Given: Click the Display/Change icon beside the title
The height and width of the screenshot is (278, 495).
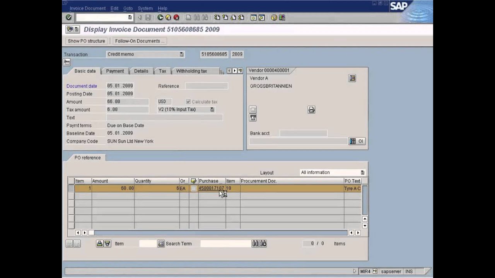Looking at the screenshot, I should tap(70, 29).
